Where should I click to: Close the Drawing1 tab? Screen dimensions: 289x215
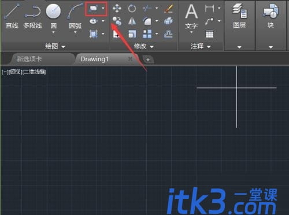click(x=130, y=59)
